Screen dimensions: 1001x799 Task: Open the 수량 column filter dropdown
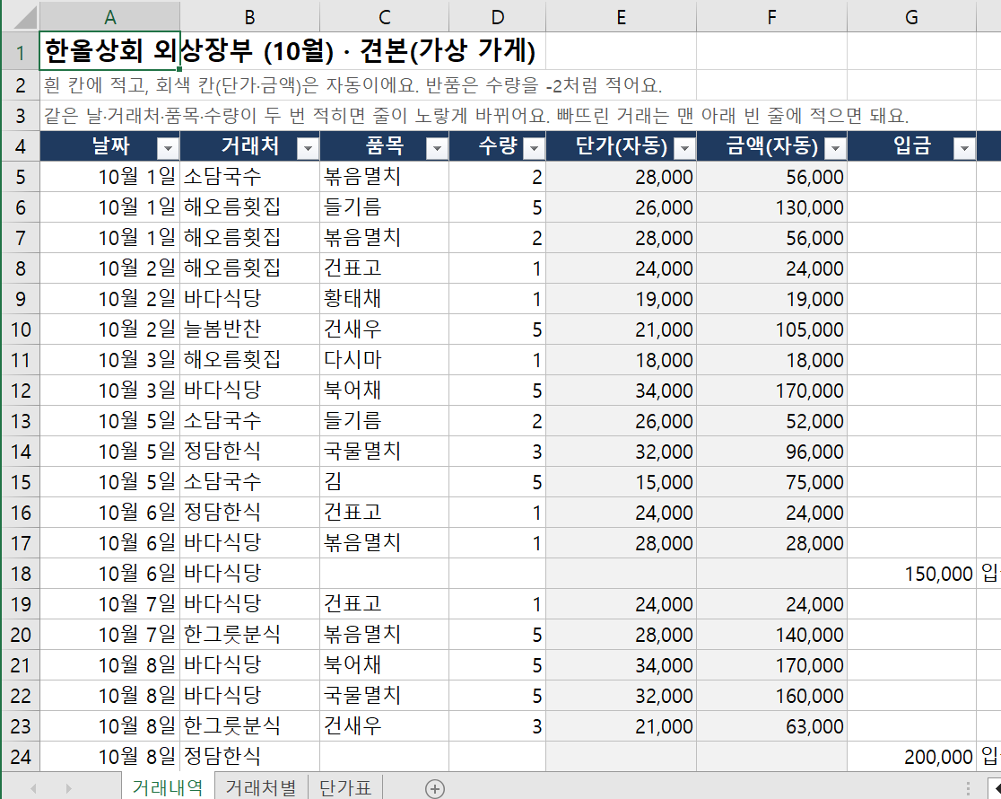pos(534,148)
